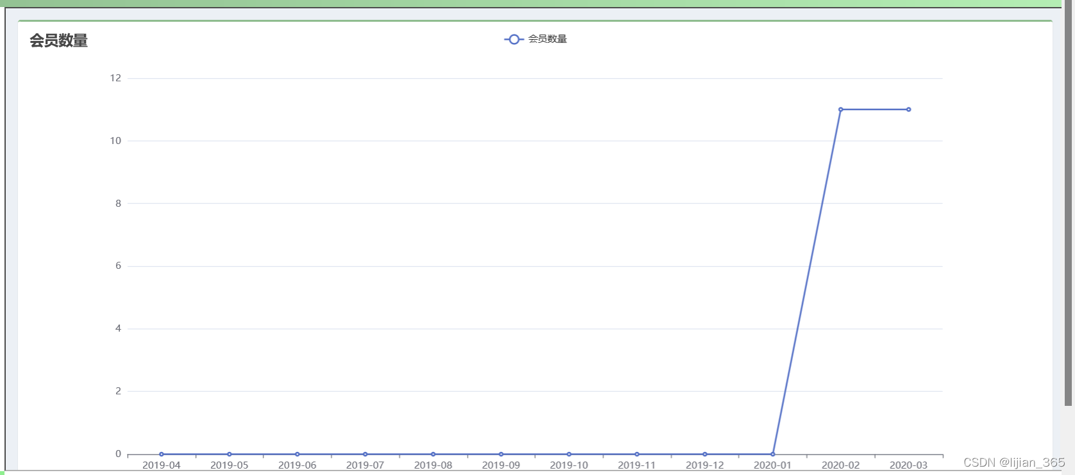Click the 2020-01 x-axis label

pyautogui.click(x=772, y=465)
